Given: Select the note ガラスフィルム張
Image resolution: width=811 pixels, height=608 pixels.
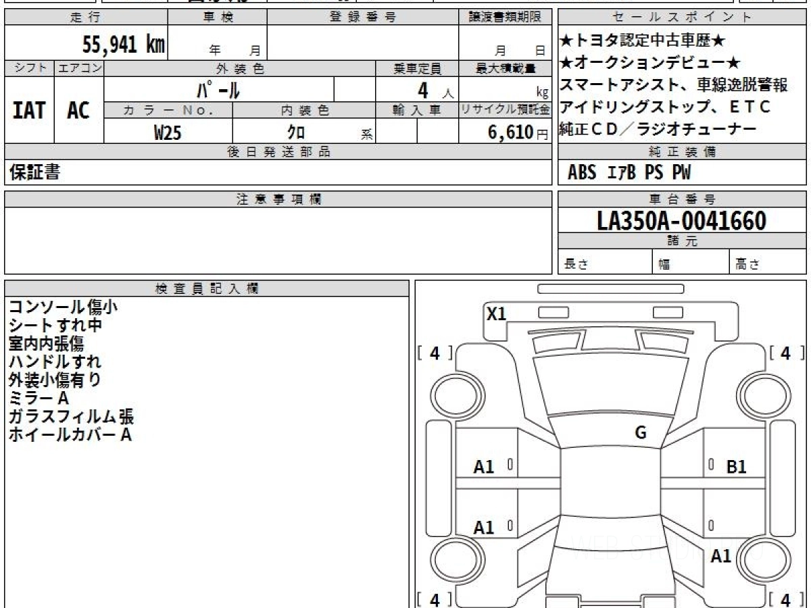Looking at the screenshot, I should coord(72,417).
